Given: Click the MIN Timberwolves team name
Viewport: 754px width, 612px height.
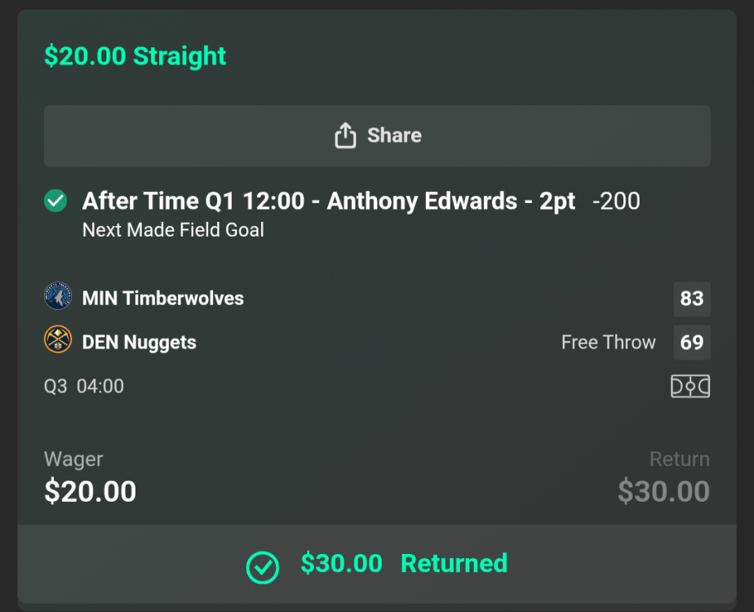Looking at the screenshot, I should pyautogui.click(x=162, y=298).
